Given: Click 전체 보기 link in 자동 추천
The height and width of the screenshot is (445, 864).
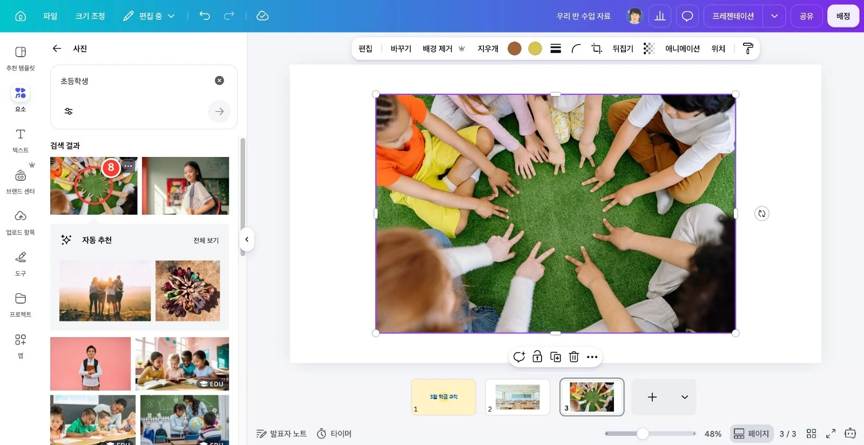Looking at the screenshot, I should coord(206,240).
